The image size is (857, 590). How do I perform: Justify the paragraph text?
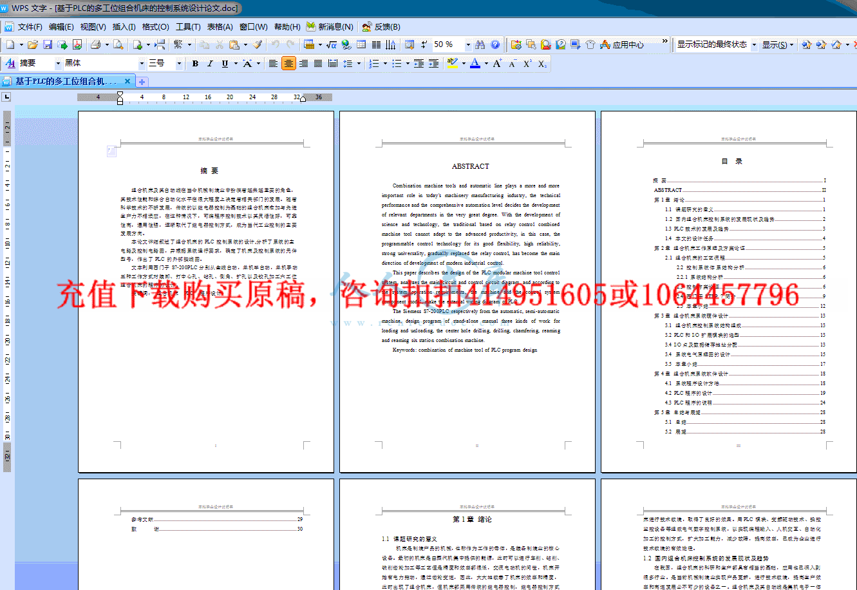(x=318, y=63)
